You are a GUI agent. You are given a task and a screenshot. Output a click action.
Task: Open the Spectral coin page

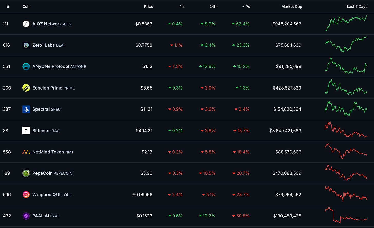tap(46, 109)
